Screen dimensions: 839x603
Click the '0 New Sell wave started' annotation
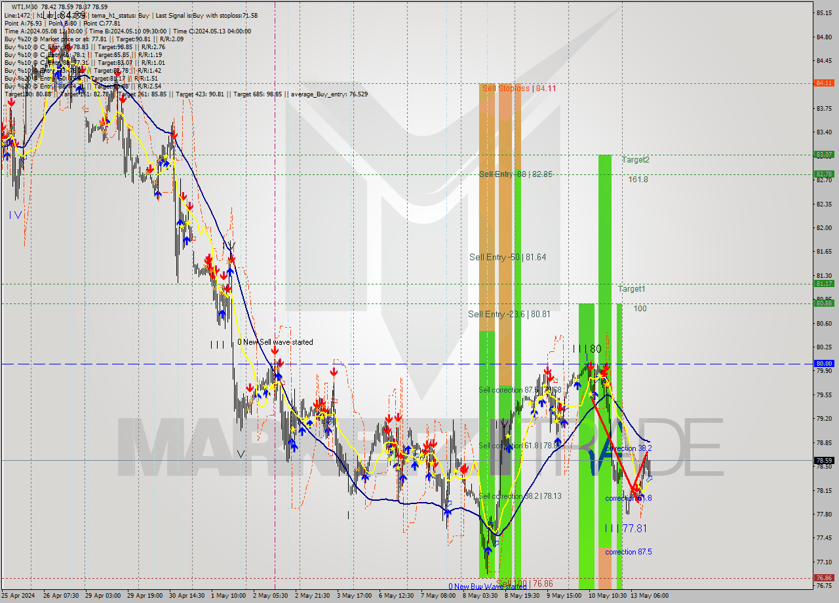275,342
